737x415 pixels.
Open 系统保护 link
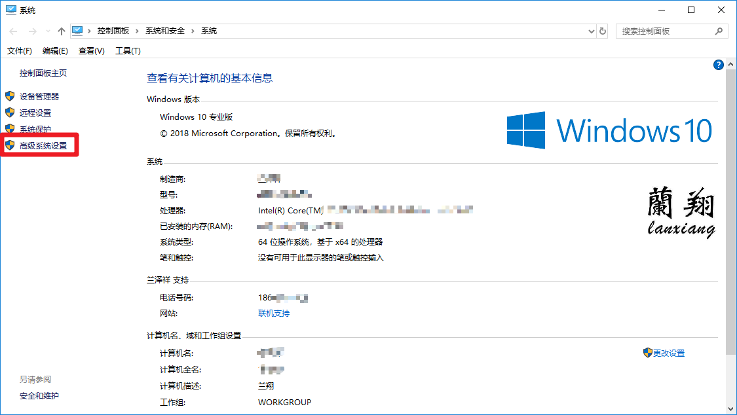(35, 129)
